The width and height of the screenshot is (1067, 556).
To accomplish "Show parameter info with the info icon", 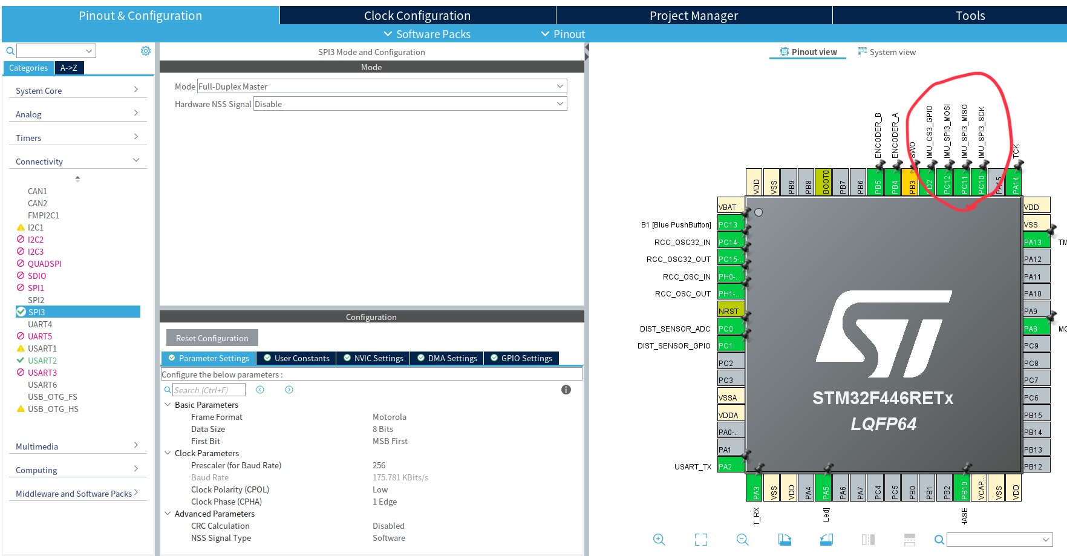I will coord(566,390).
